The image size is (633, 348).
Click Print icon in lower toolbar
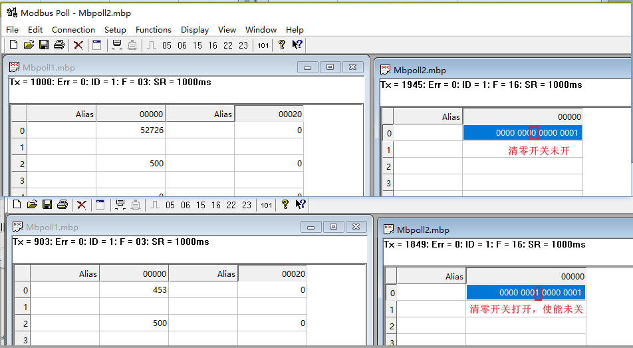pyautogui.click(x=63, y=205)
